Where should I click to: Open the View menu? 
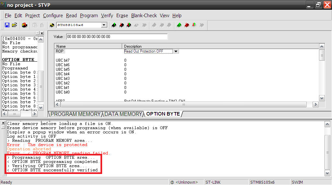[164, 16]
